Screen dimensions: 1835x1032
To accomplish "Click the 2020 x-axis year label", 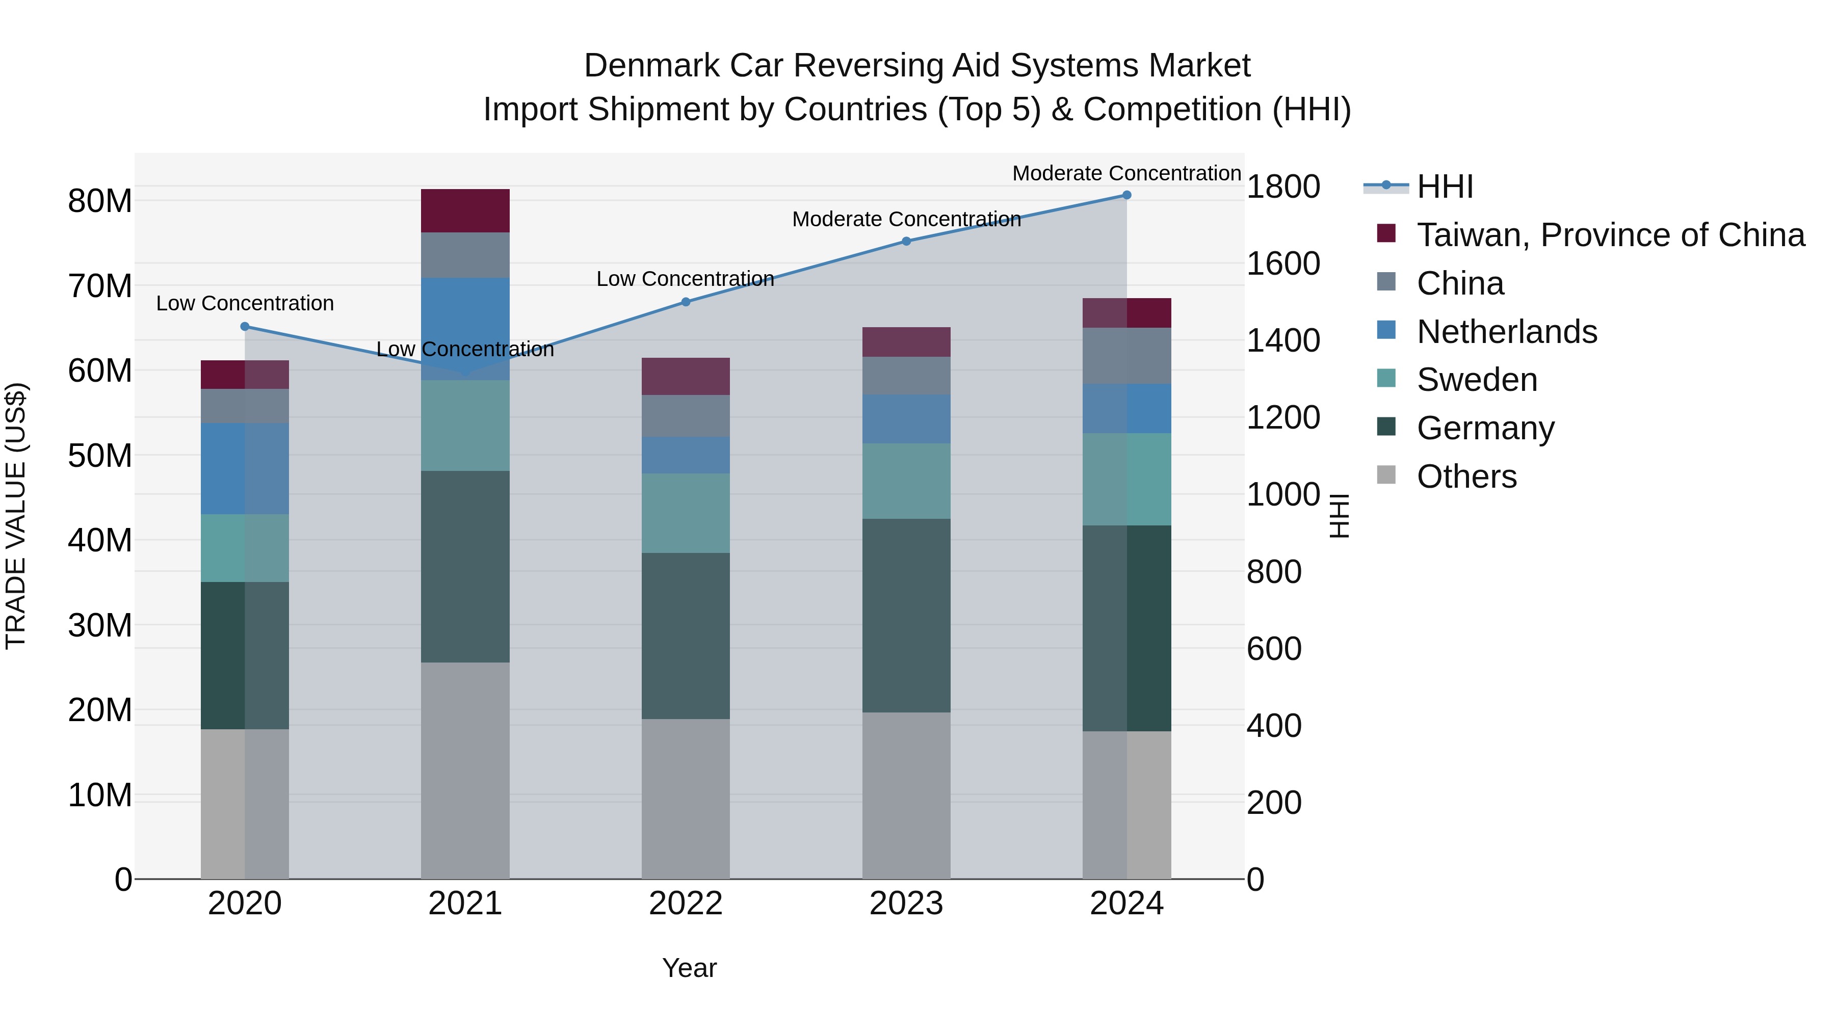I will pyautogui.click(x=244, y=904).
